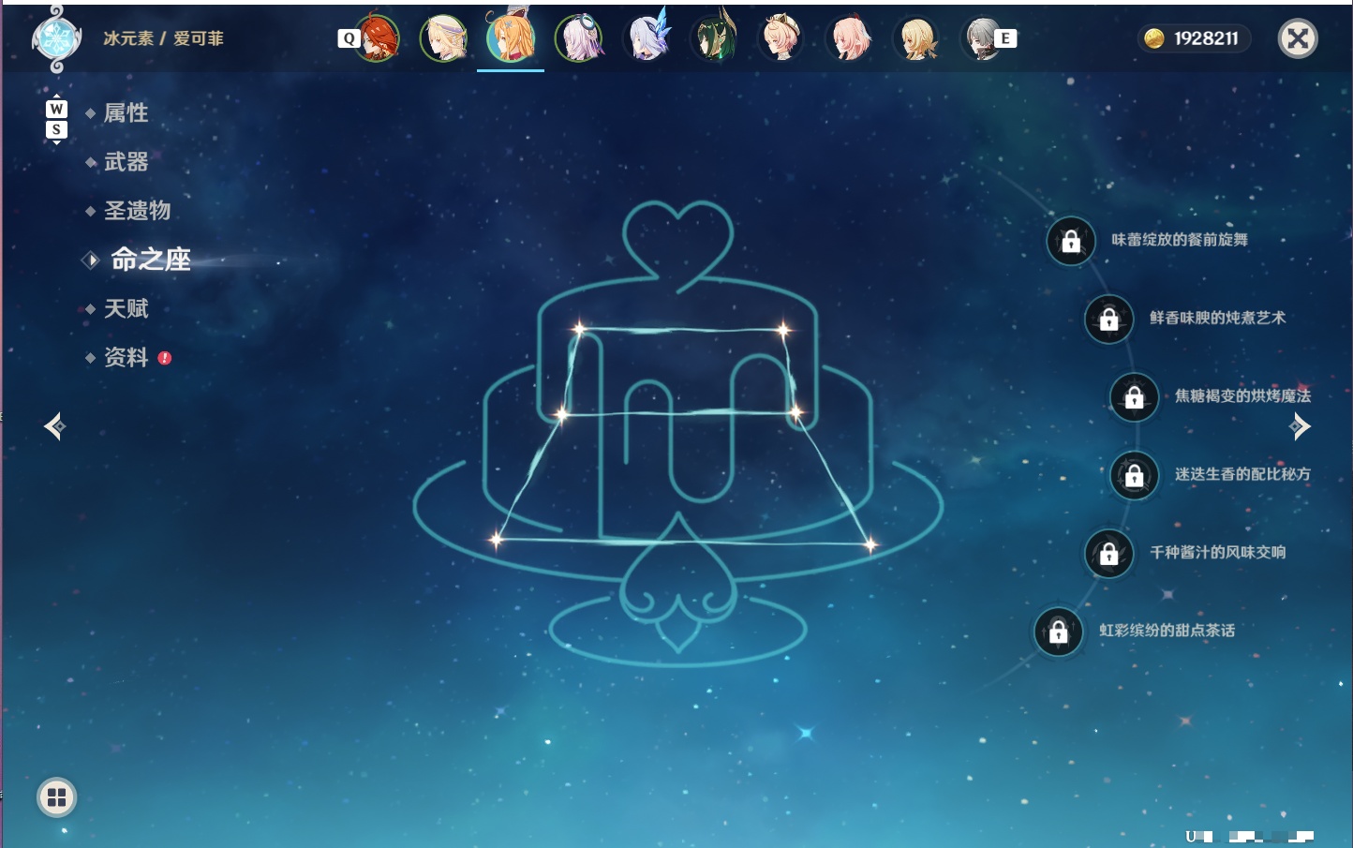Select the character wearing a cream cap
This screenshot has width=1353, height=848.
[781, 38]
